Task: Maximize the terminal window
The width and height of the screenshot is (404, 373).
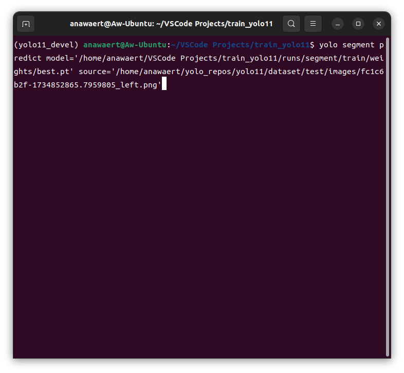Action: point(358,24)
